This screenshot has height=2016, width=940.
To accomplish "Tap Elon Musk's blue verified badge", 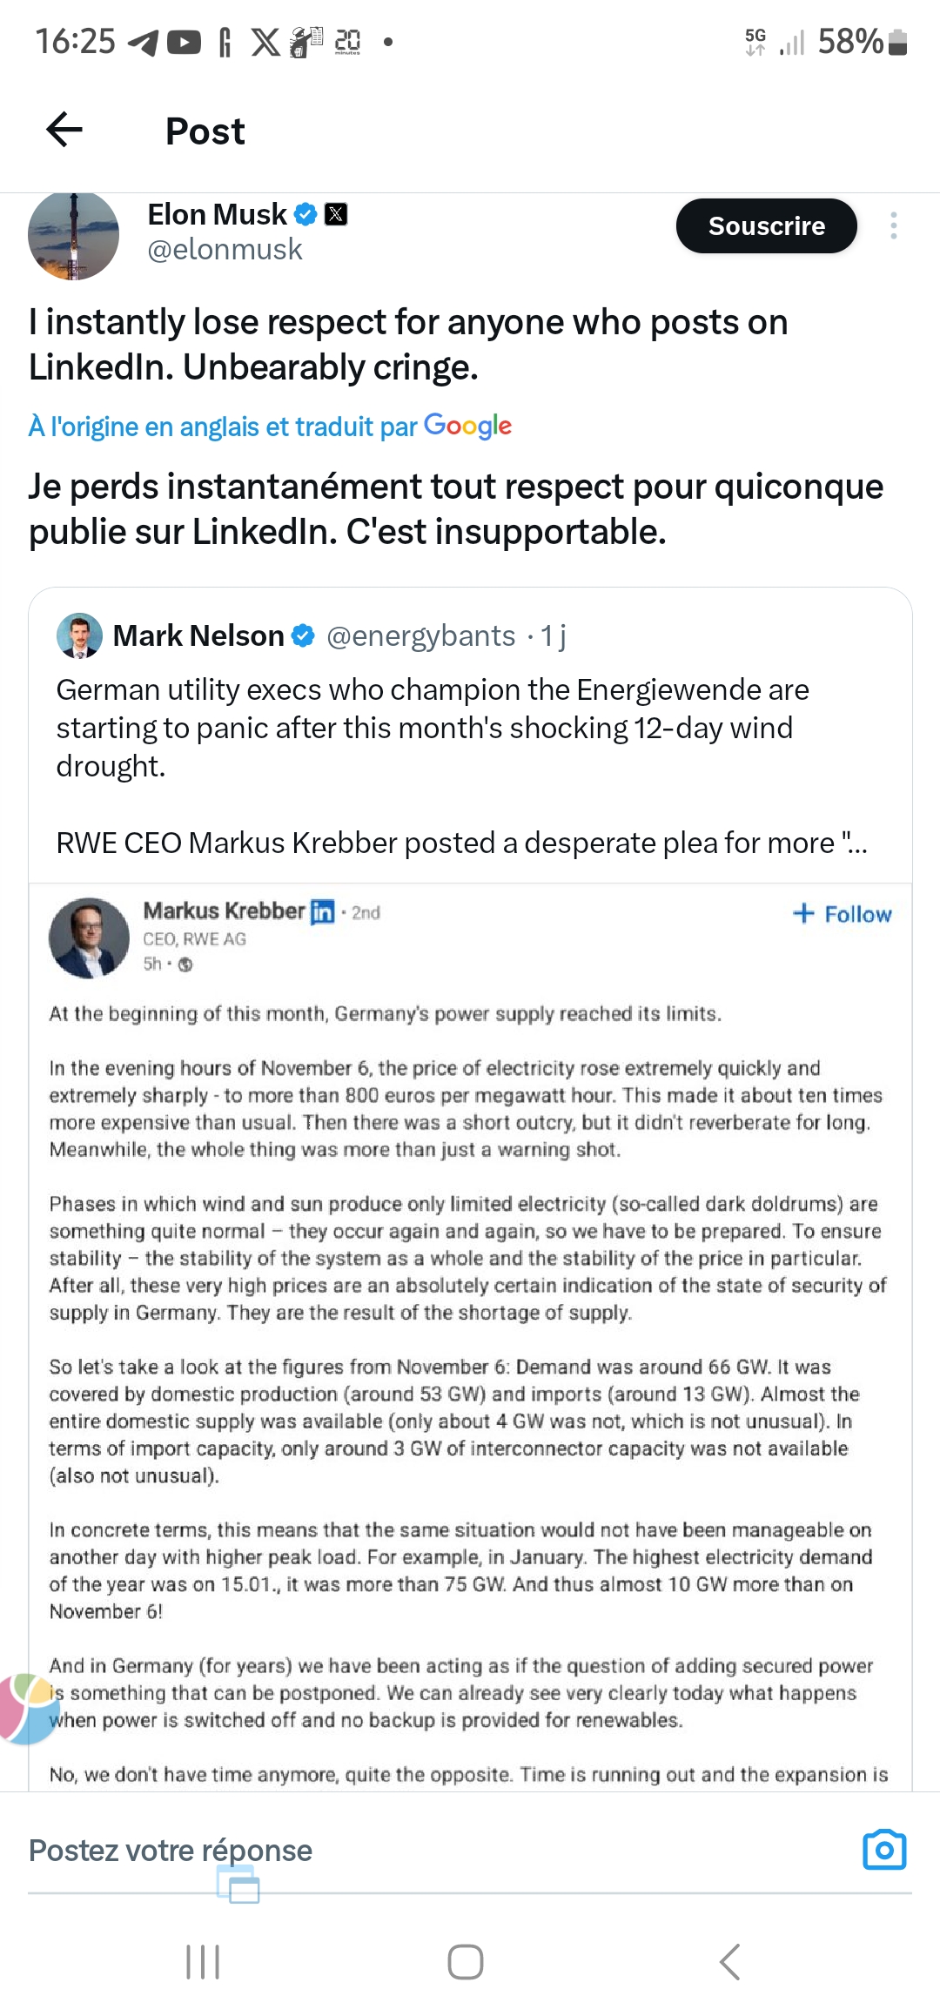I will (x=305, y=214).
